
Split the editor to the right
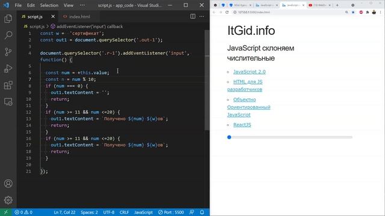click(x=192, y=16)
